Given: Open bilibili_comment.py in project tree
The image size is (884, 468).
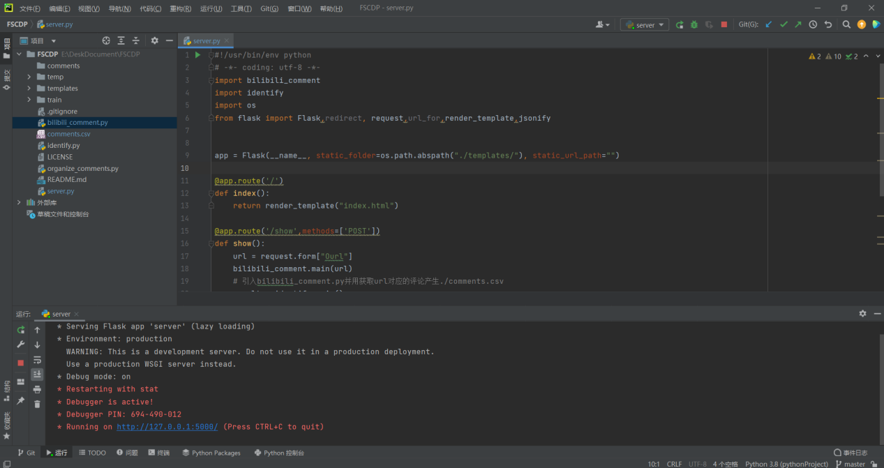Looking at the screenshot, I should point(77,123).
